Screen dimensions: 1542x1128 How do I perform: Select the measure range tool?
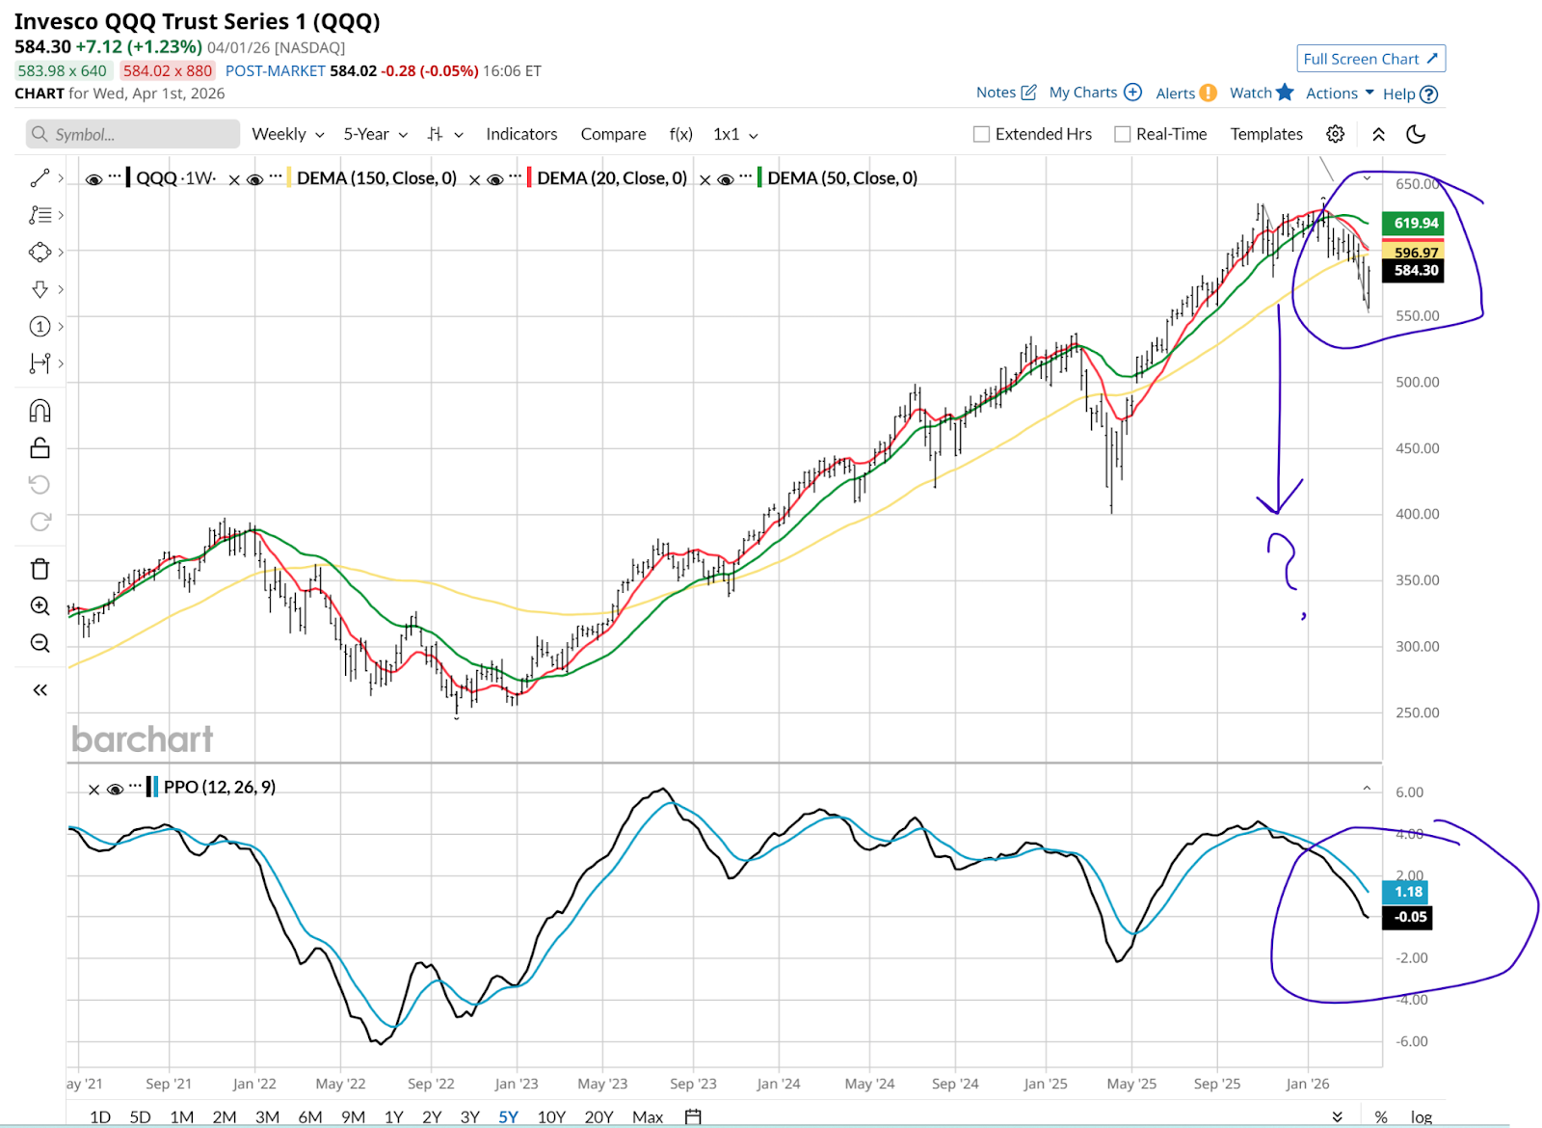[40, 363]
